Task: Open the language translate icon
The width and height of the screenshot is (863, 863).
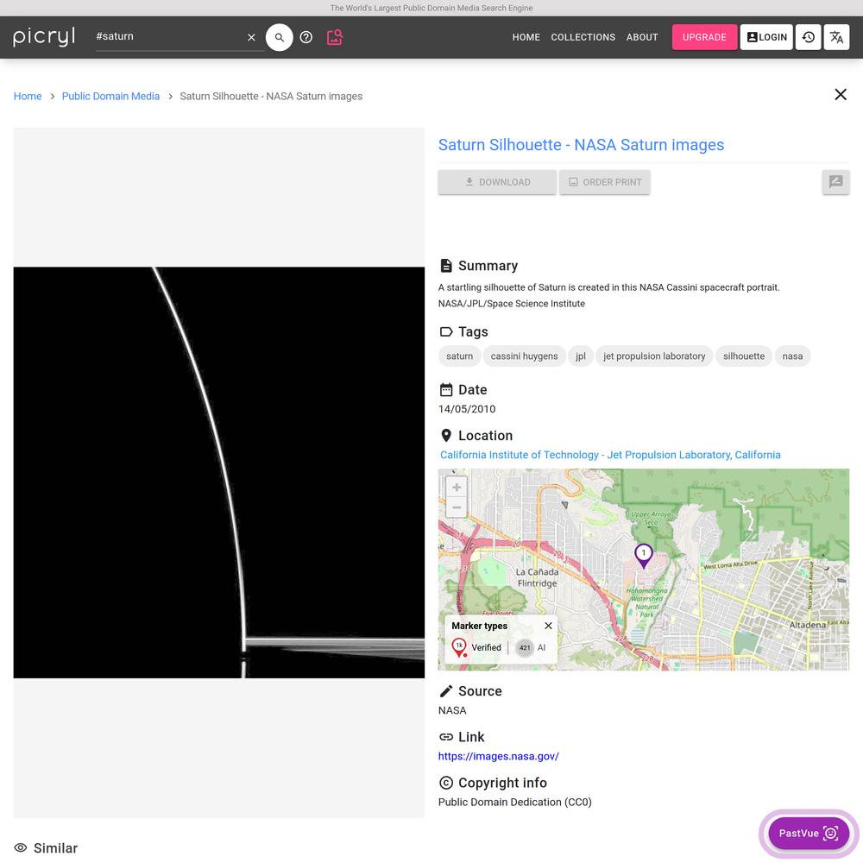Action: pyautogui.click(x=836, y=37)
